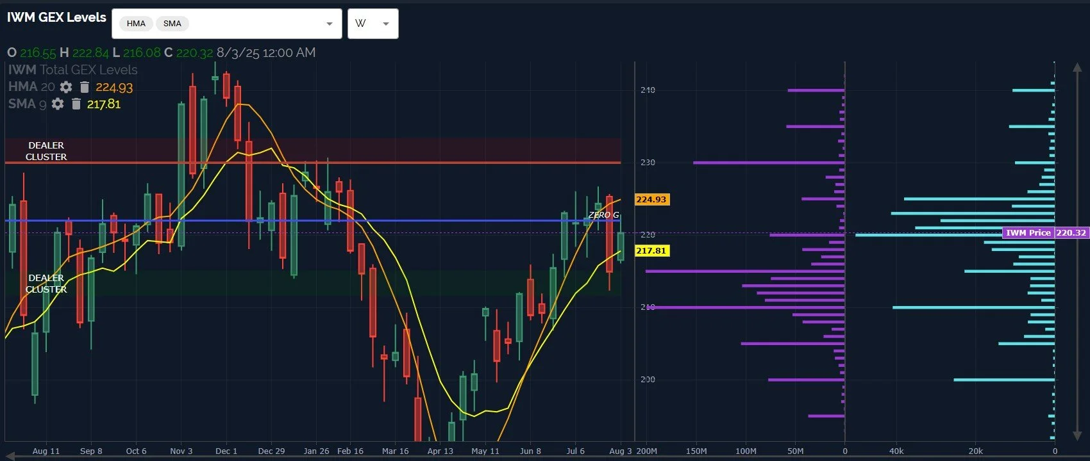Delete the HMA 20 indicator

[x=84, y=87]
